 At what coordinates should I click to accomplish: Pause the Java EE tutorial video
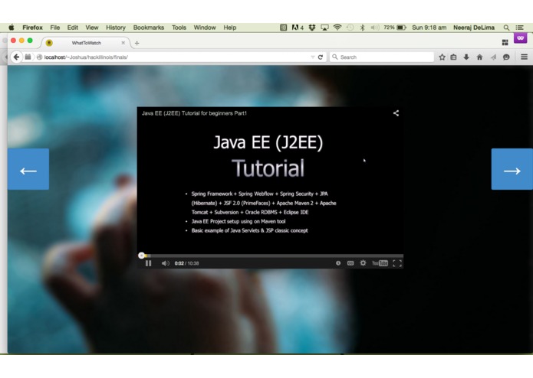pyautogui.click(x=148, y=263)
